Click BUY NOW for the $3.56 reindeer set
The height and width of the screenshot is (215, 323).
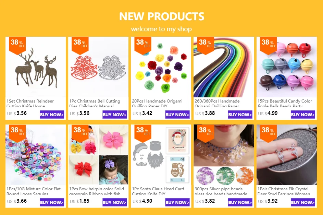pos(52,115)
